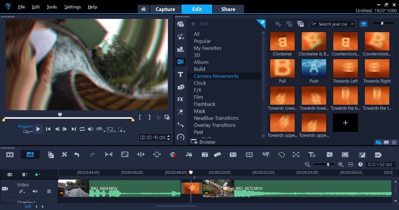399x210 pixels.
Task: Open the Mask Creator icon
Action: tap(281, 155)
